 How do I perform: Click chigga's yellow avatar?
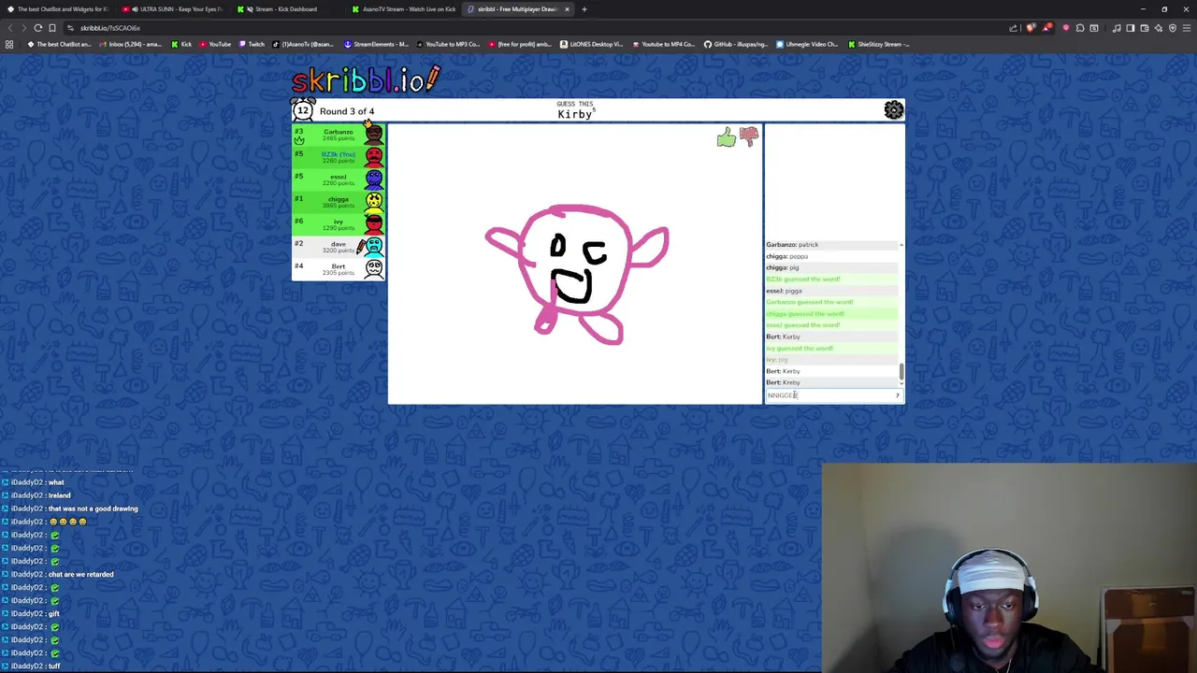tap(373, 201)
